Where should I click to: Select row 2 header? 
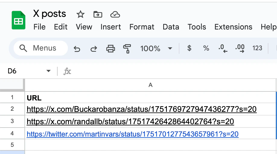point(12,109)
